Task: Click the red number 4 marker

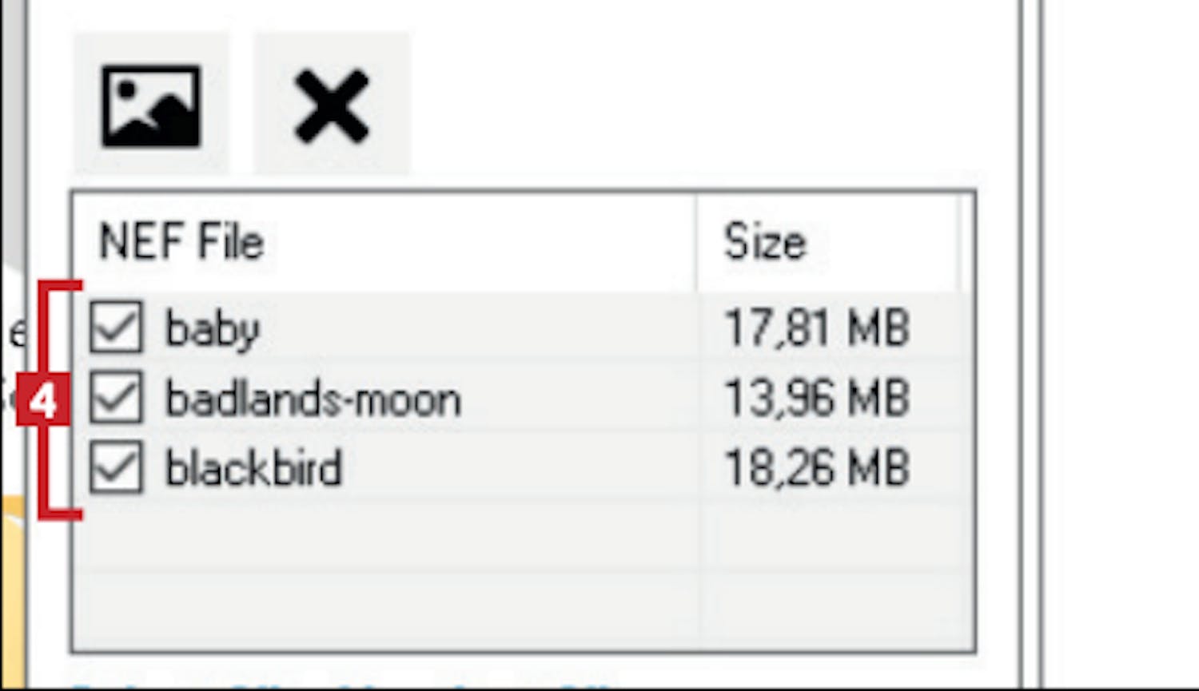Action: [42, 400]
